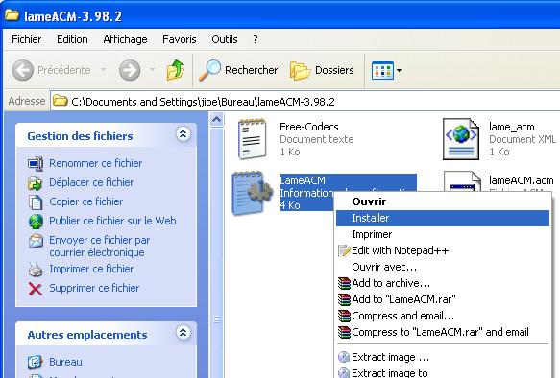Choose Installer in the context menu

[x=443, y=218]
